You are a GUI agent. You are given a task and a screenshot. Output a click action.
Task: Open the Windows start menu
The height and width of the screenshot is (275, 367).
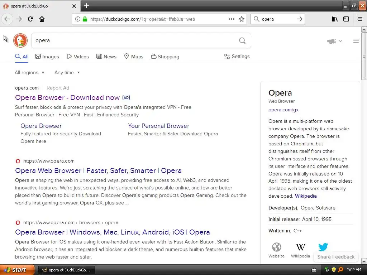[x=17, y=270]
